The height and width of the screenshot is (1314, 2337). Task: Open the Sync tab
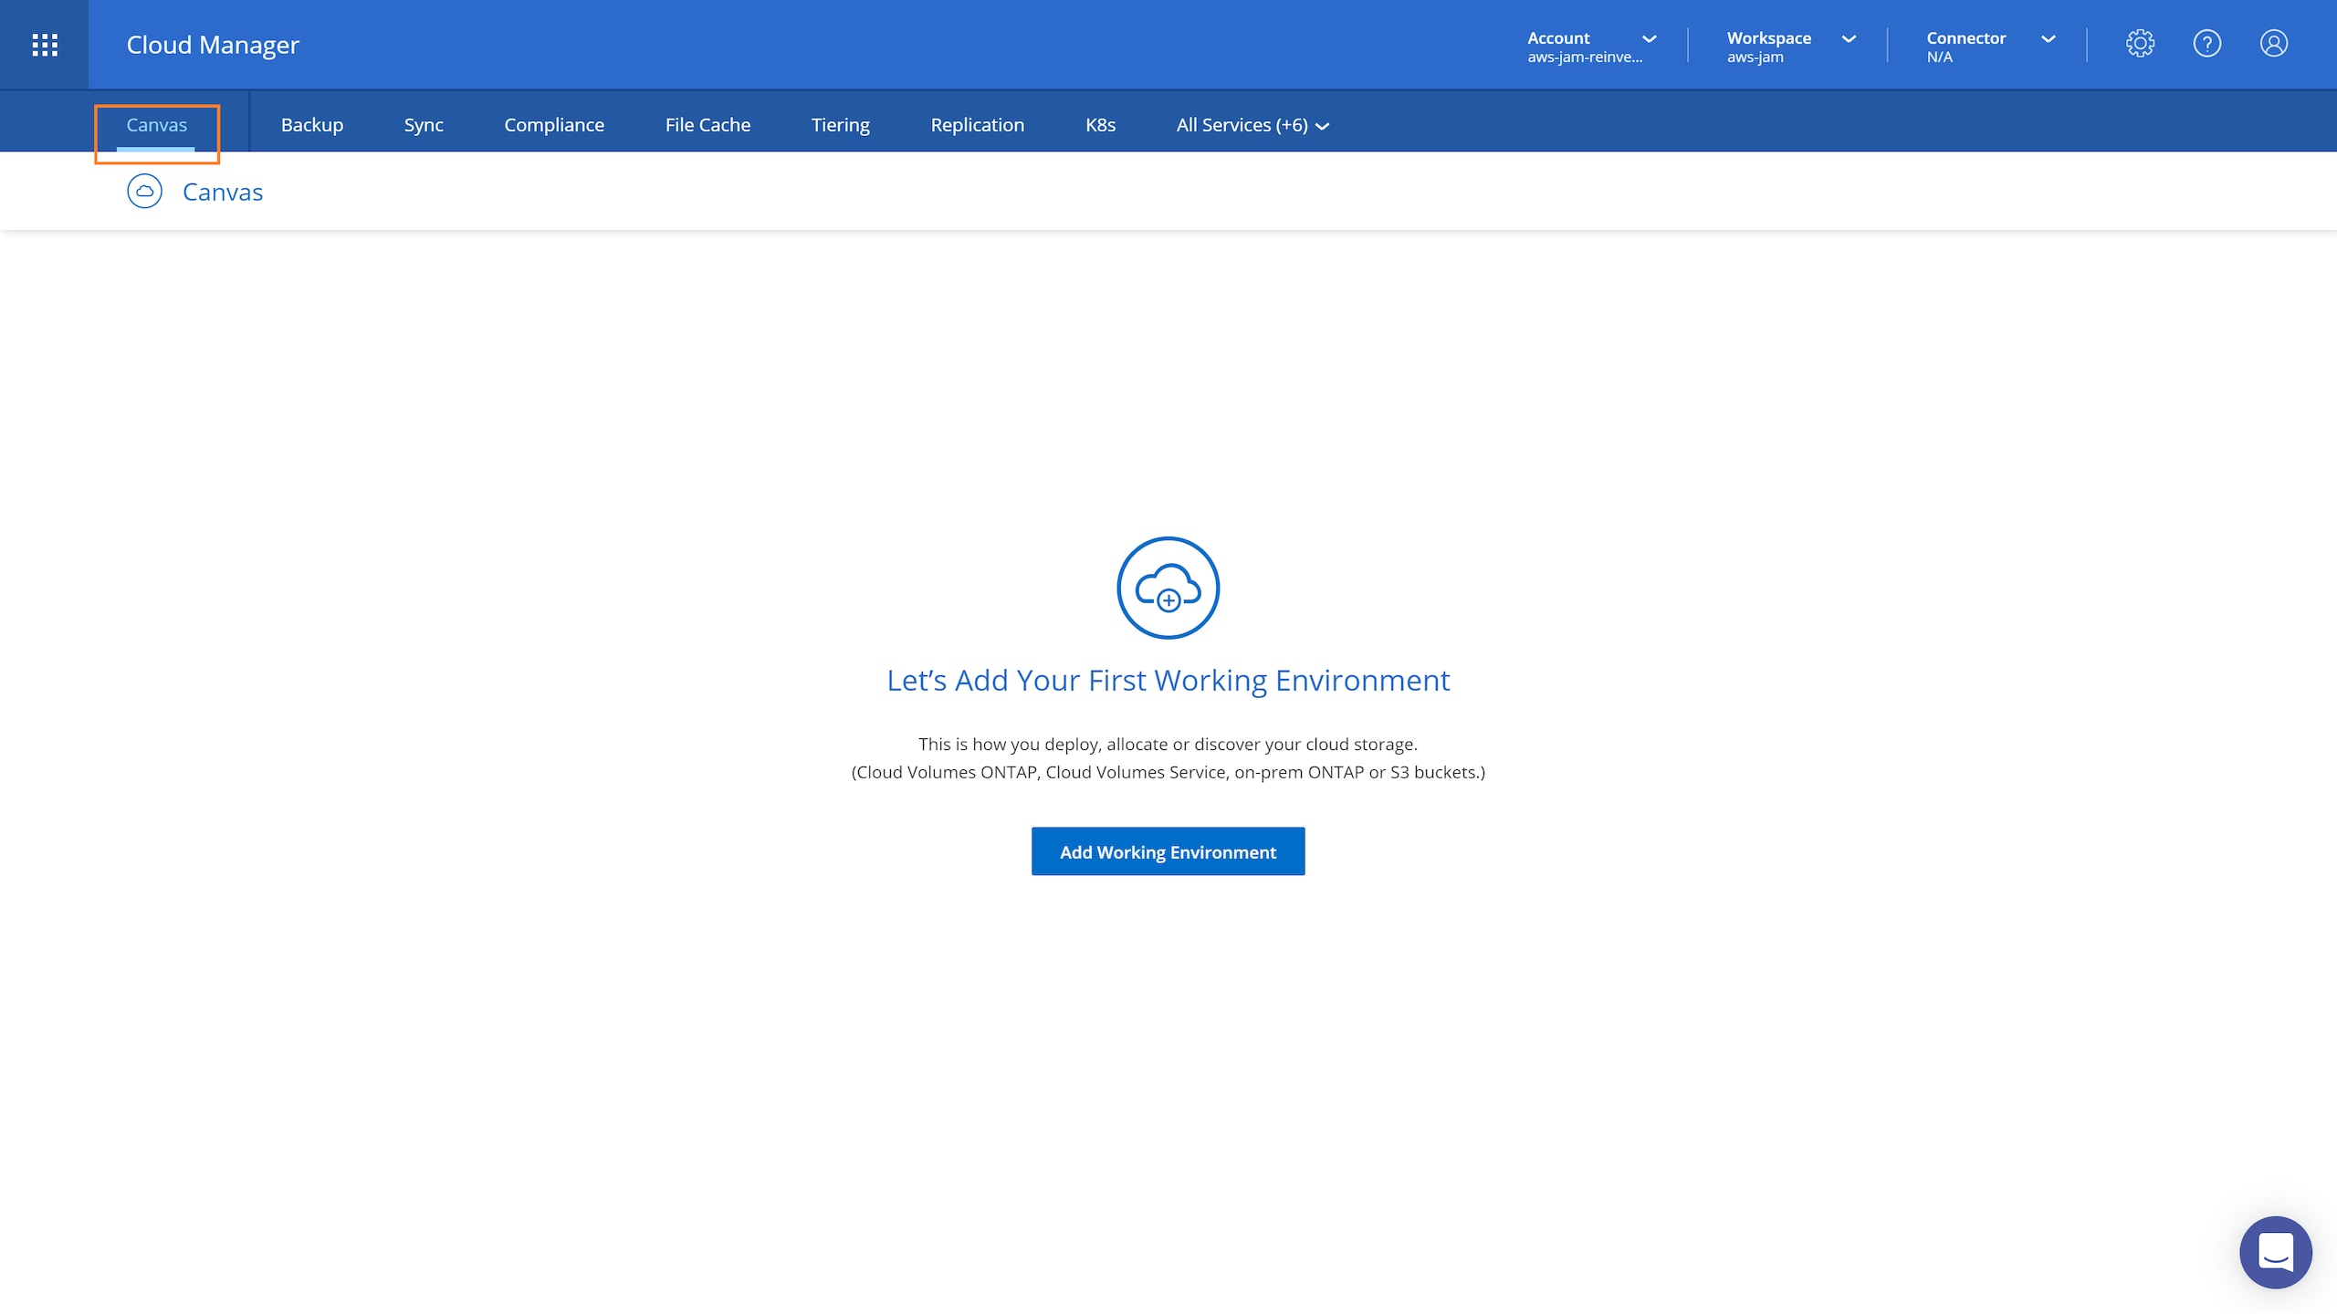pyautogui.click(x=424, y=125)
